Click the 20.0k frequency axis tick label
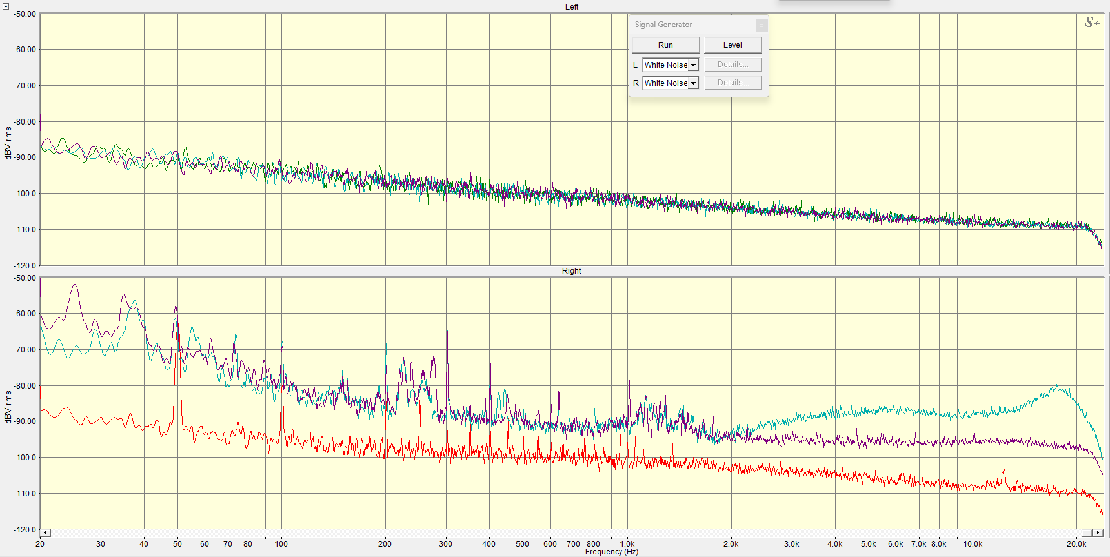Image resolution: width=1110 pixels, height=557 pixels. point(1076,544)
